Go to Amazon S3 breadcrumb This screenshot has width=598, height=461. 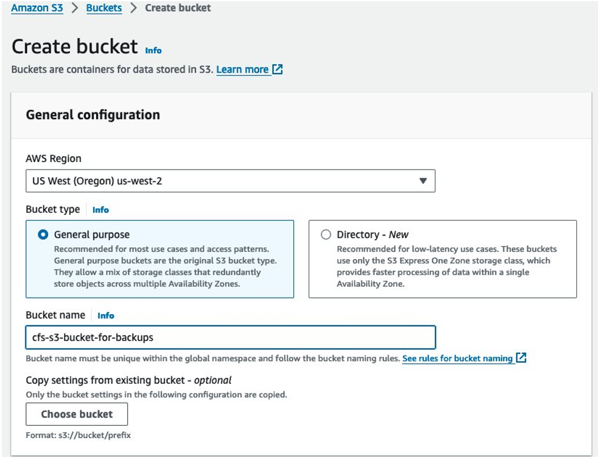[37, 8]
